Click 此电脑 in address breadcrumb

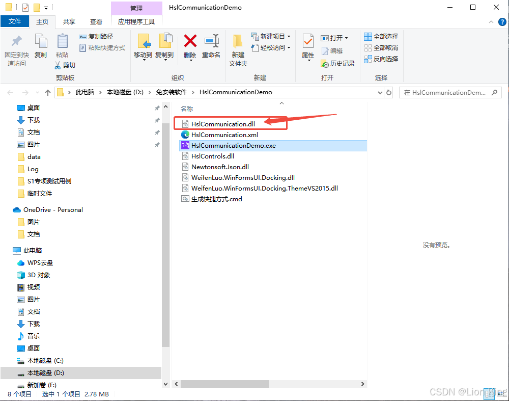(x=85, y=92)
